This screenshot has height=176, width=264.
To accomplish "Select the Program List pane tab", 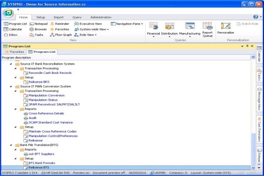I will (x=42, y=52).
